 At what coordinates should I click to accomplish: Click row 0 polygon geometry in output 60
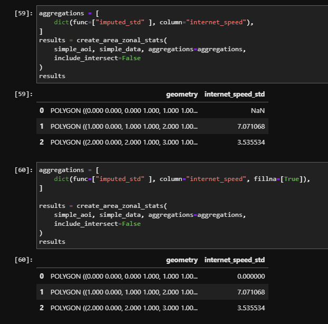pos(124,277)
